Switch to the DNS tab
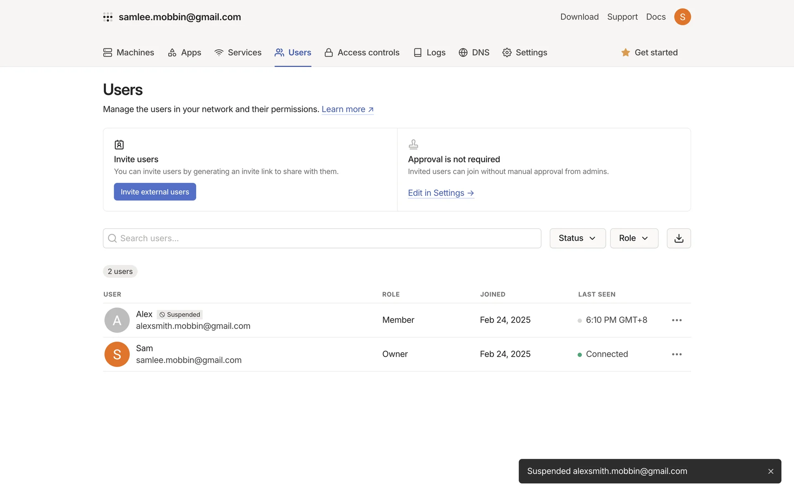 474,52
